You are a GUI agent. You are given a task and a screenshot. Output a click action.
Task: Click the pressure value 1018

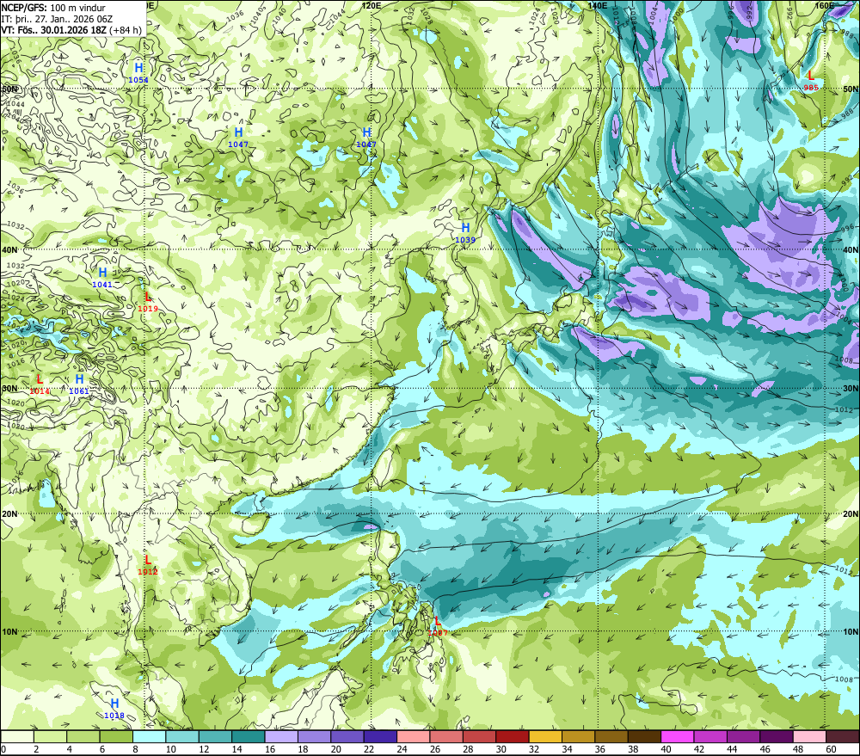coord(114,716)
